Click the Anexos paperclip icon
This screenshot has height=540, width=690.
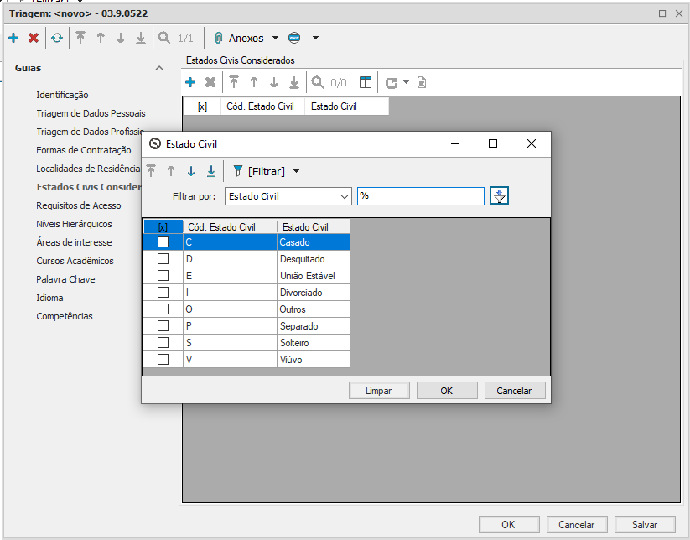[218, 38]
